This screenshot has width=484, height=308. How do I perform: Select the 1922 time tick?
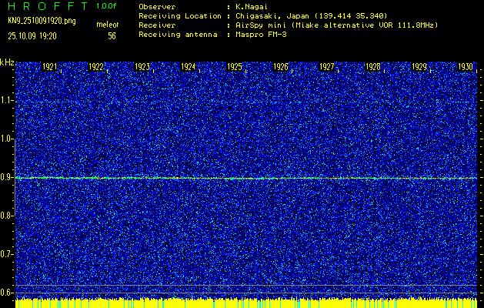click(x=96, y=68)
